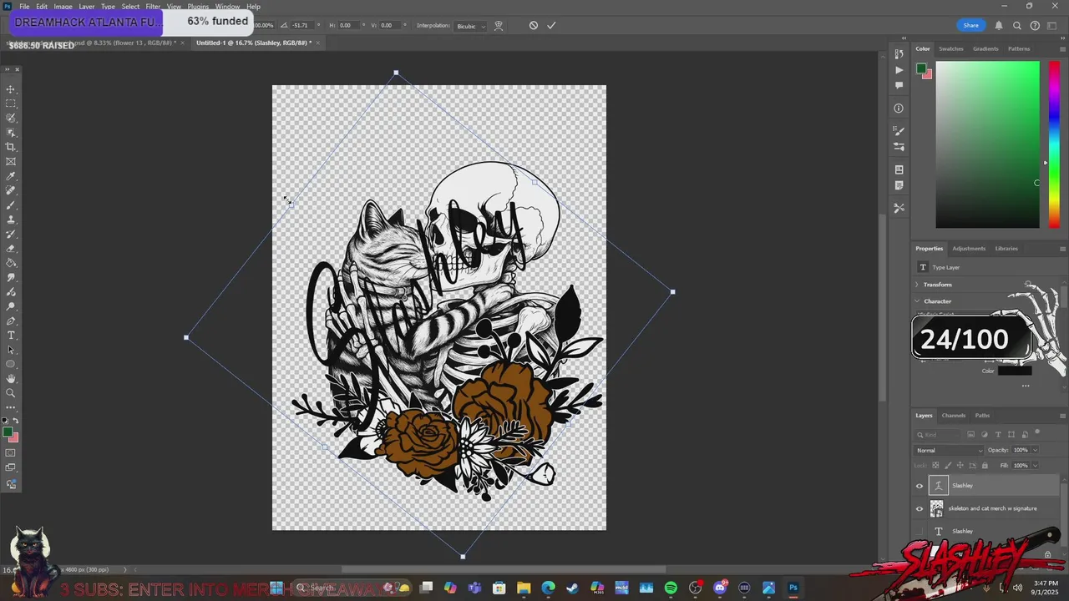Image resolution: width=1069 pixels, height=601 pixels.
Task: Click the rotation angle input field
Action: [301, 26]
